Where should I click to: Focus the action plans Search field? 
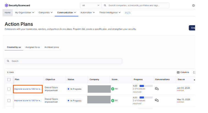point(63,61)
